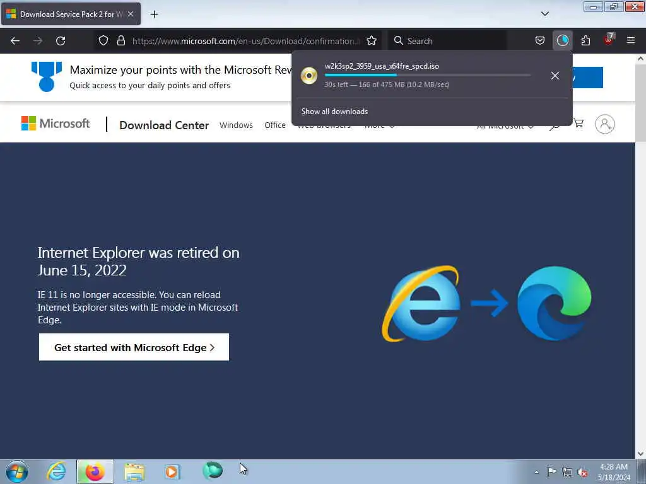Click Get started with Microsoft Edge
Screen dimensions: 646x484
[x=134, y=347]
